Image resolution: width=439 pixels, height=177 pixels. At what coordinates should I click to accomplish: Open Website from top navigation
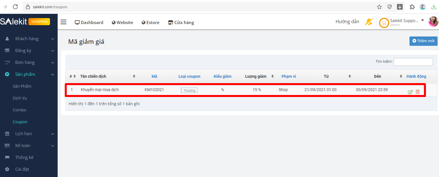[x=122, y=22]
